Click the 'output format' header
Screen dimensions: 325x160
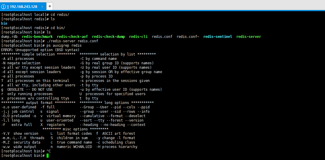tap(38, 103)
